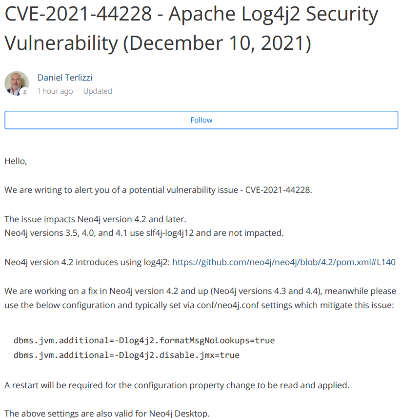Click the sentence alerting about potential vulnerability

click(158, 190)
